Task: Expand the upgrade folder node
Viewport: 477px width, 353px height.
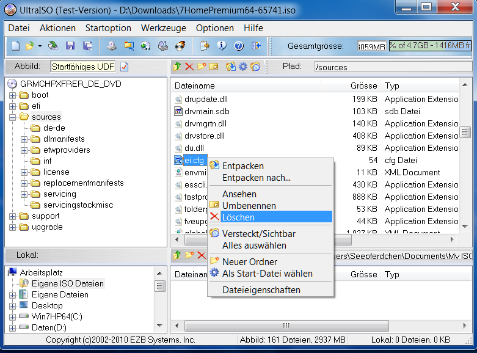Action: (x=12, y=227)
